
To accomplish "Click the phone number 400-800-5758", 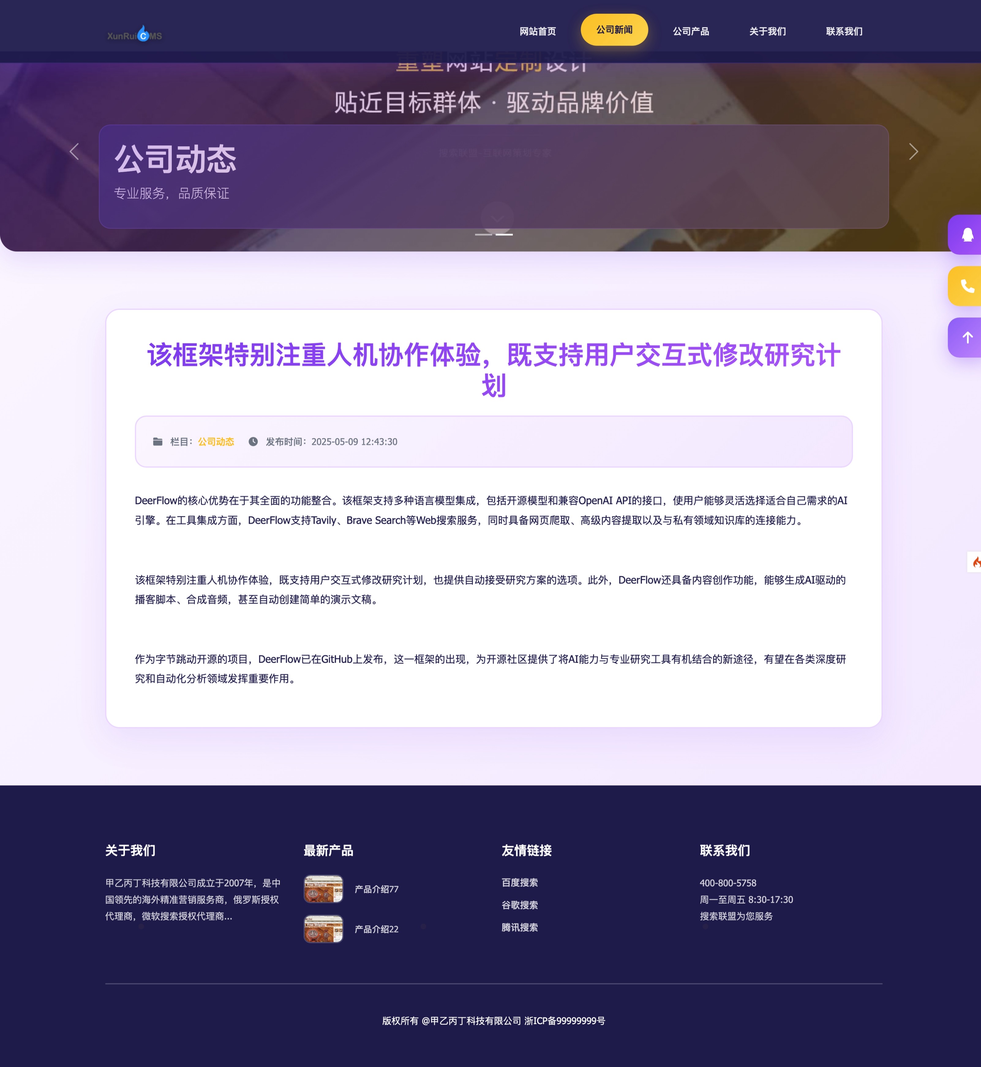I will tap(728, 883).
